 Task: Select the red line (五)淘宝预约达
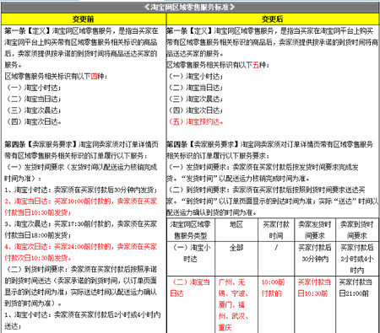tap(196, 121)
